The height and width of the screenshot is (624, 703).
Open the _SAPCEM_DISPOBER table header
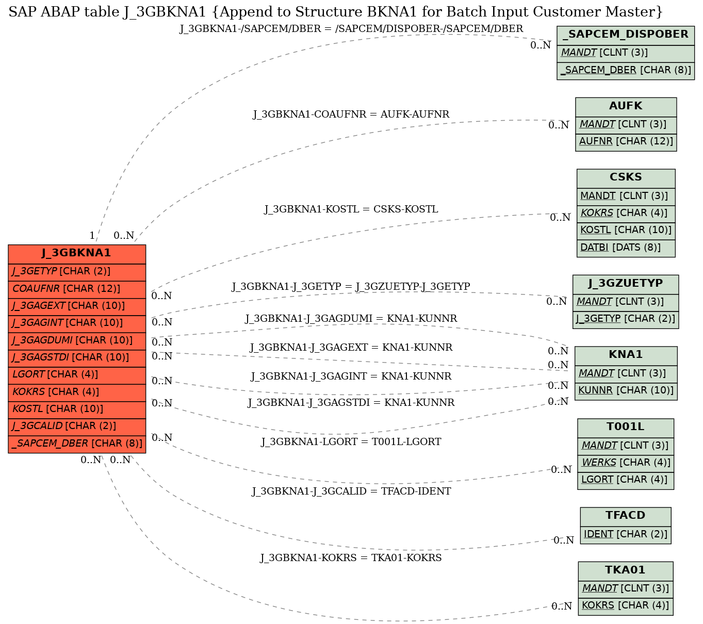(626, 35)
